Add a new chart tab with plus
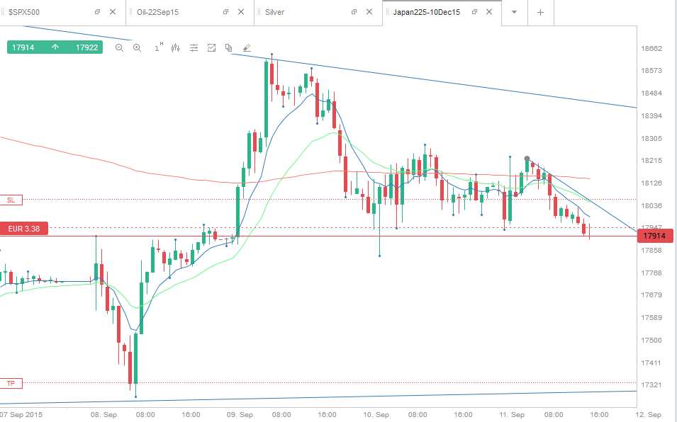This screenshot has height=422, width=677. [x=540, y=13]
